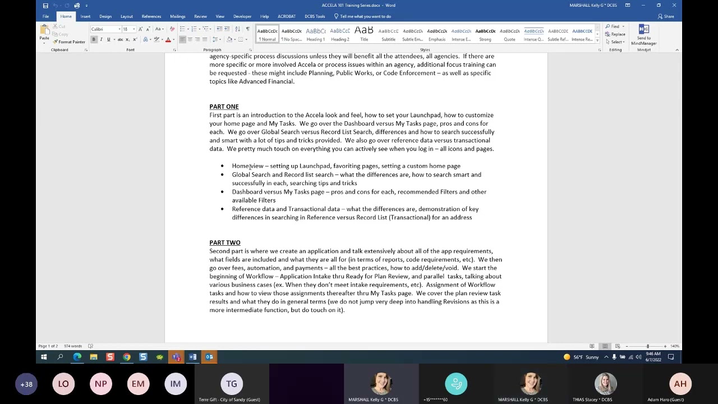Image resolution: width=718 pixels, height=404 pixels.
Task: Open the Font Color dropdown arrow
Action: 174,39
